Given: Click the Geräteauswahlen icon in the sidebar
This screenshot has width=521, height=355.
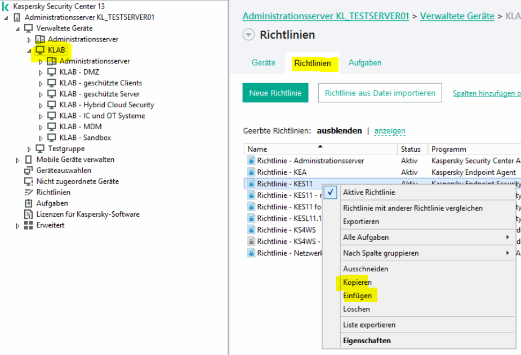Looking at the screenshot, I should click(x=28, y=171).
